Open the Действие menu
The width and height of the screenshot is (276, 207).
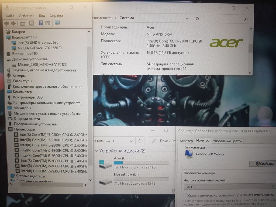(26, 16)
